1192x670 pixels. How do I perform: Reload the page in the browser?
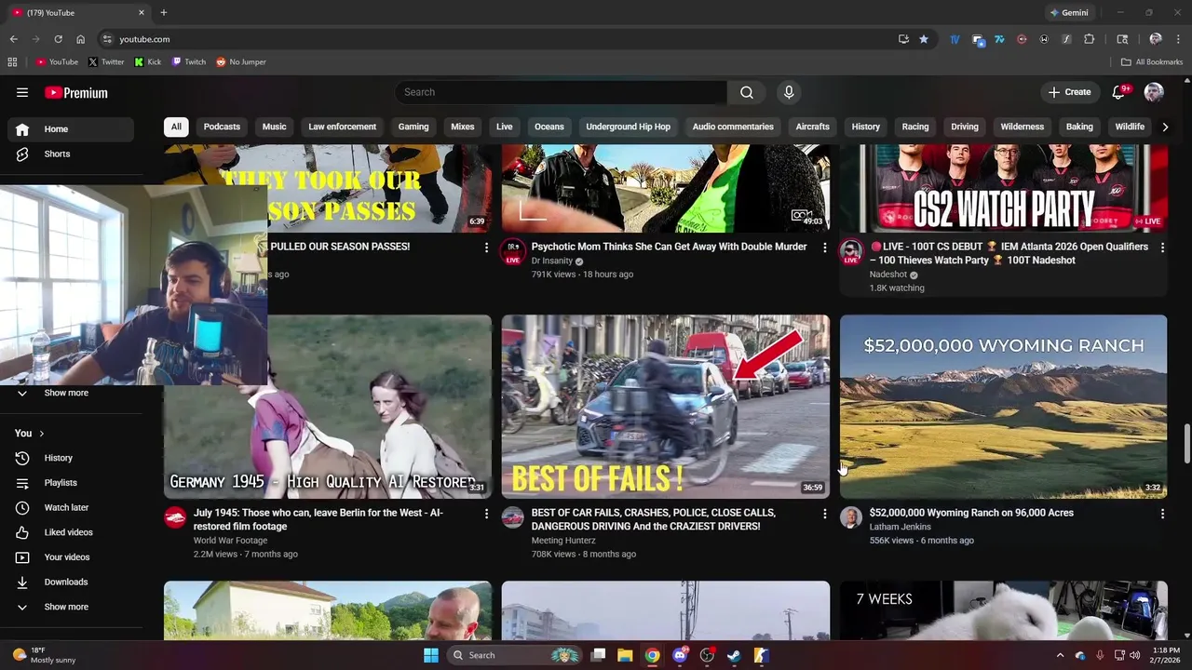[58, 39]
